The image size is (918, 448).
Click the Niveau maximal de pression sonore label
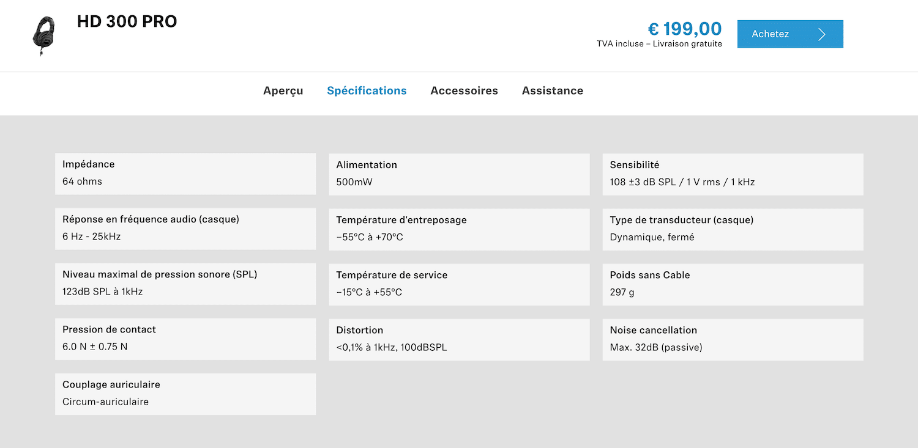pos(160,274)
